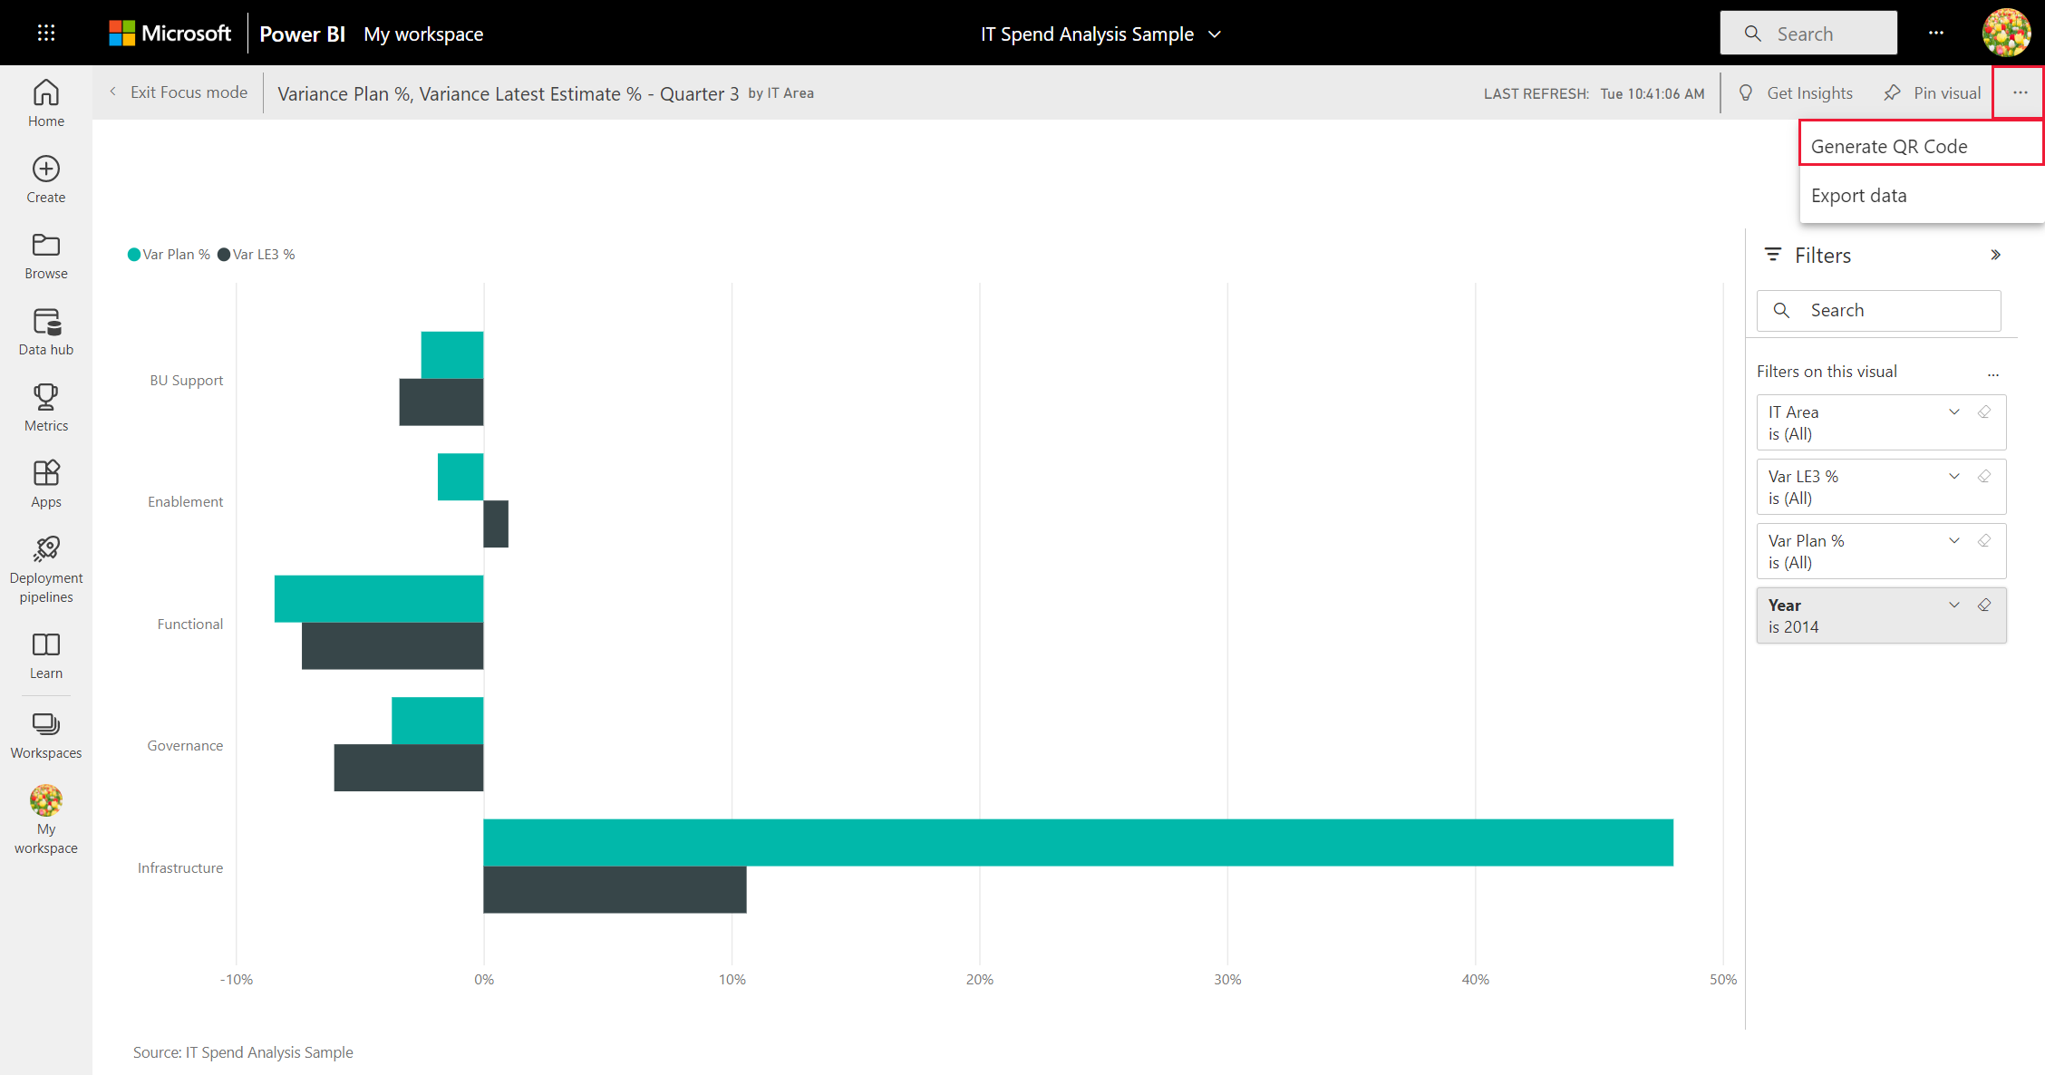Click Exit Focus mode button
This screenshot has height=1075, width=2045.
[x=177, y=92]
